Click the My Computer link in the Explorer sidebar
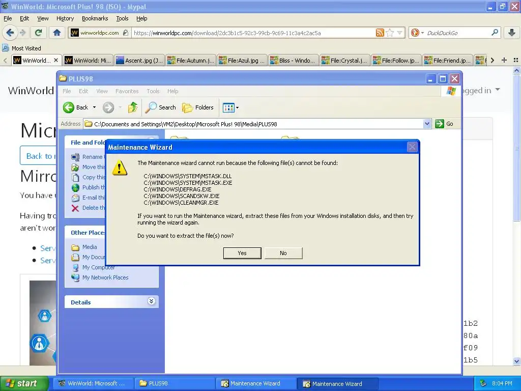 [x=98, y=267]
